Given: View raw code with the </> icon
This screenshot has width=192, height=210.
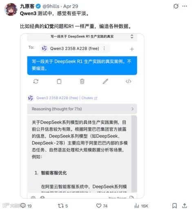Looking at the screenshot, I should tap(128, 81).
